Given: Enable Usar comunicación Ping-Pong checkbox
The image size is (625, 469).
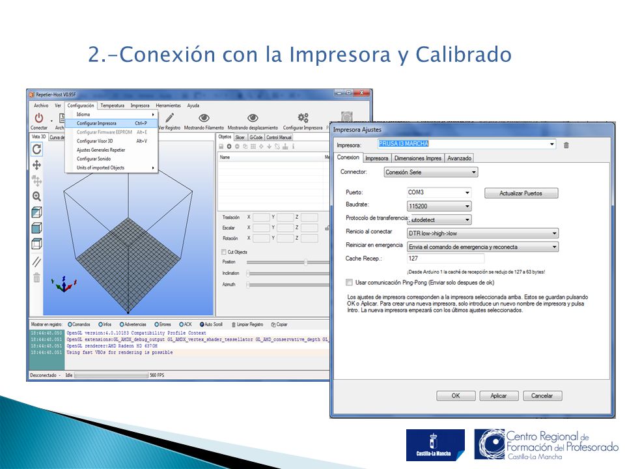Looking at the screenshot, I should [349, 282].
